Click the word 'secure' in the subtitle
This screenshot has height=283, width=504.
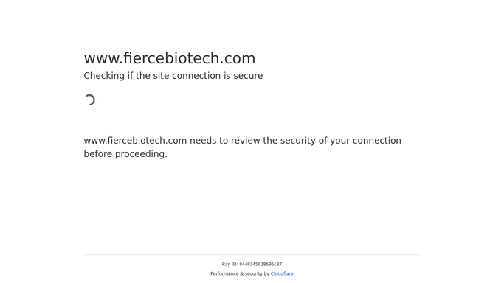tap(248, 76)
